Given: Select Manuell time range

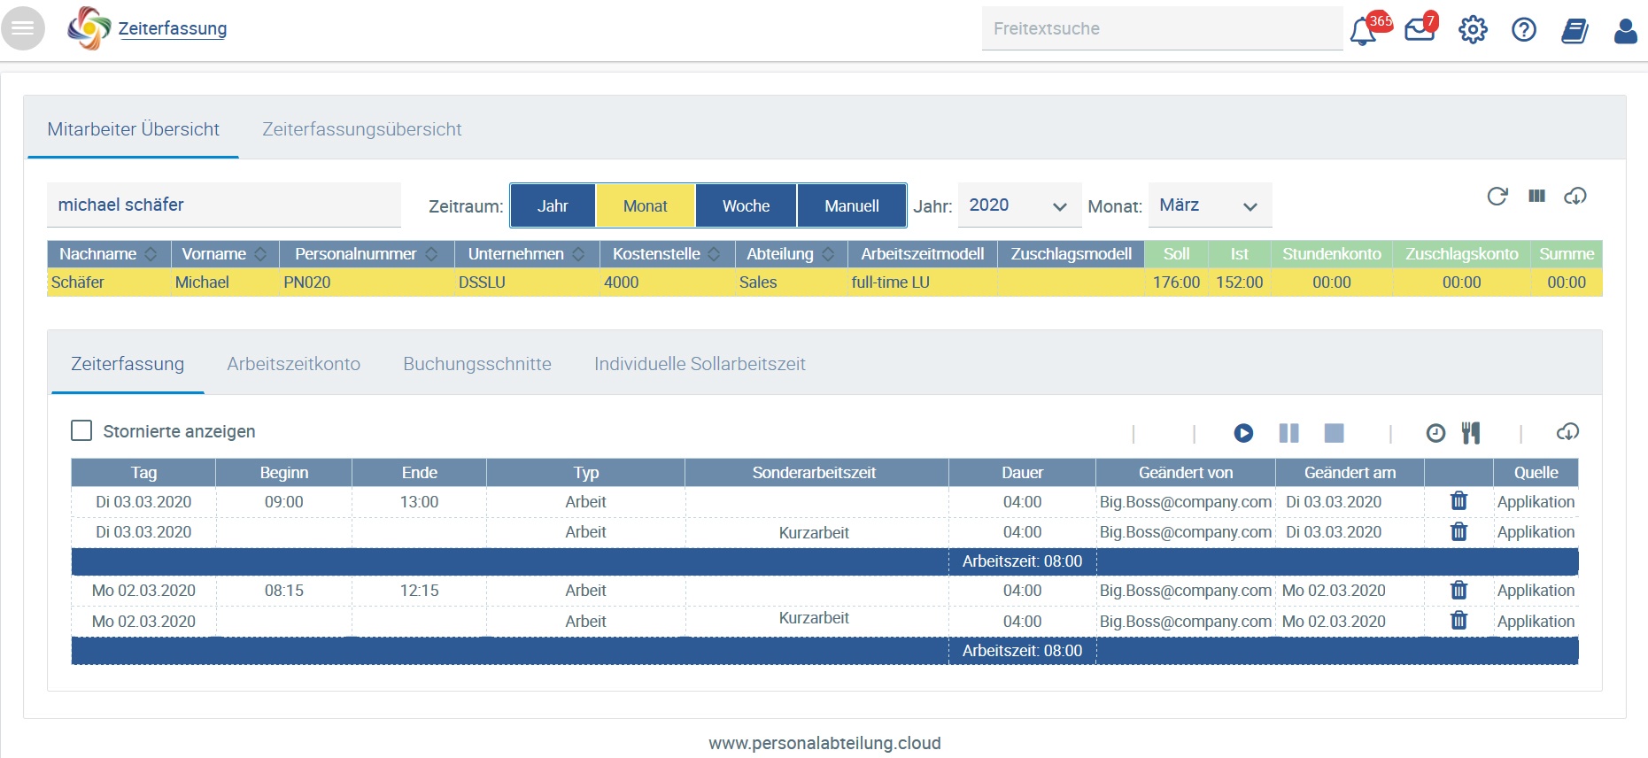Looking at the screenshot, I should pos(852,205).
